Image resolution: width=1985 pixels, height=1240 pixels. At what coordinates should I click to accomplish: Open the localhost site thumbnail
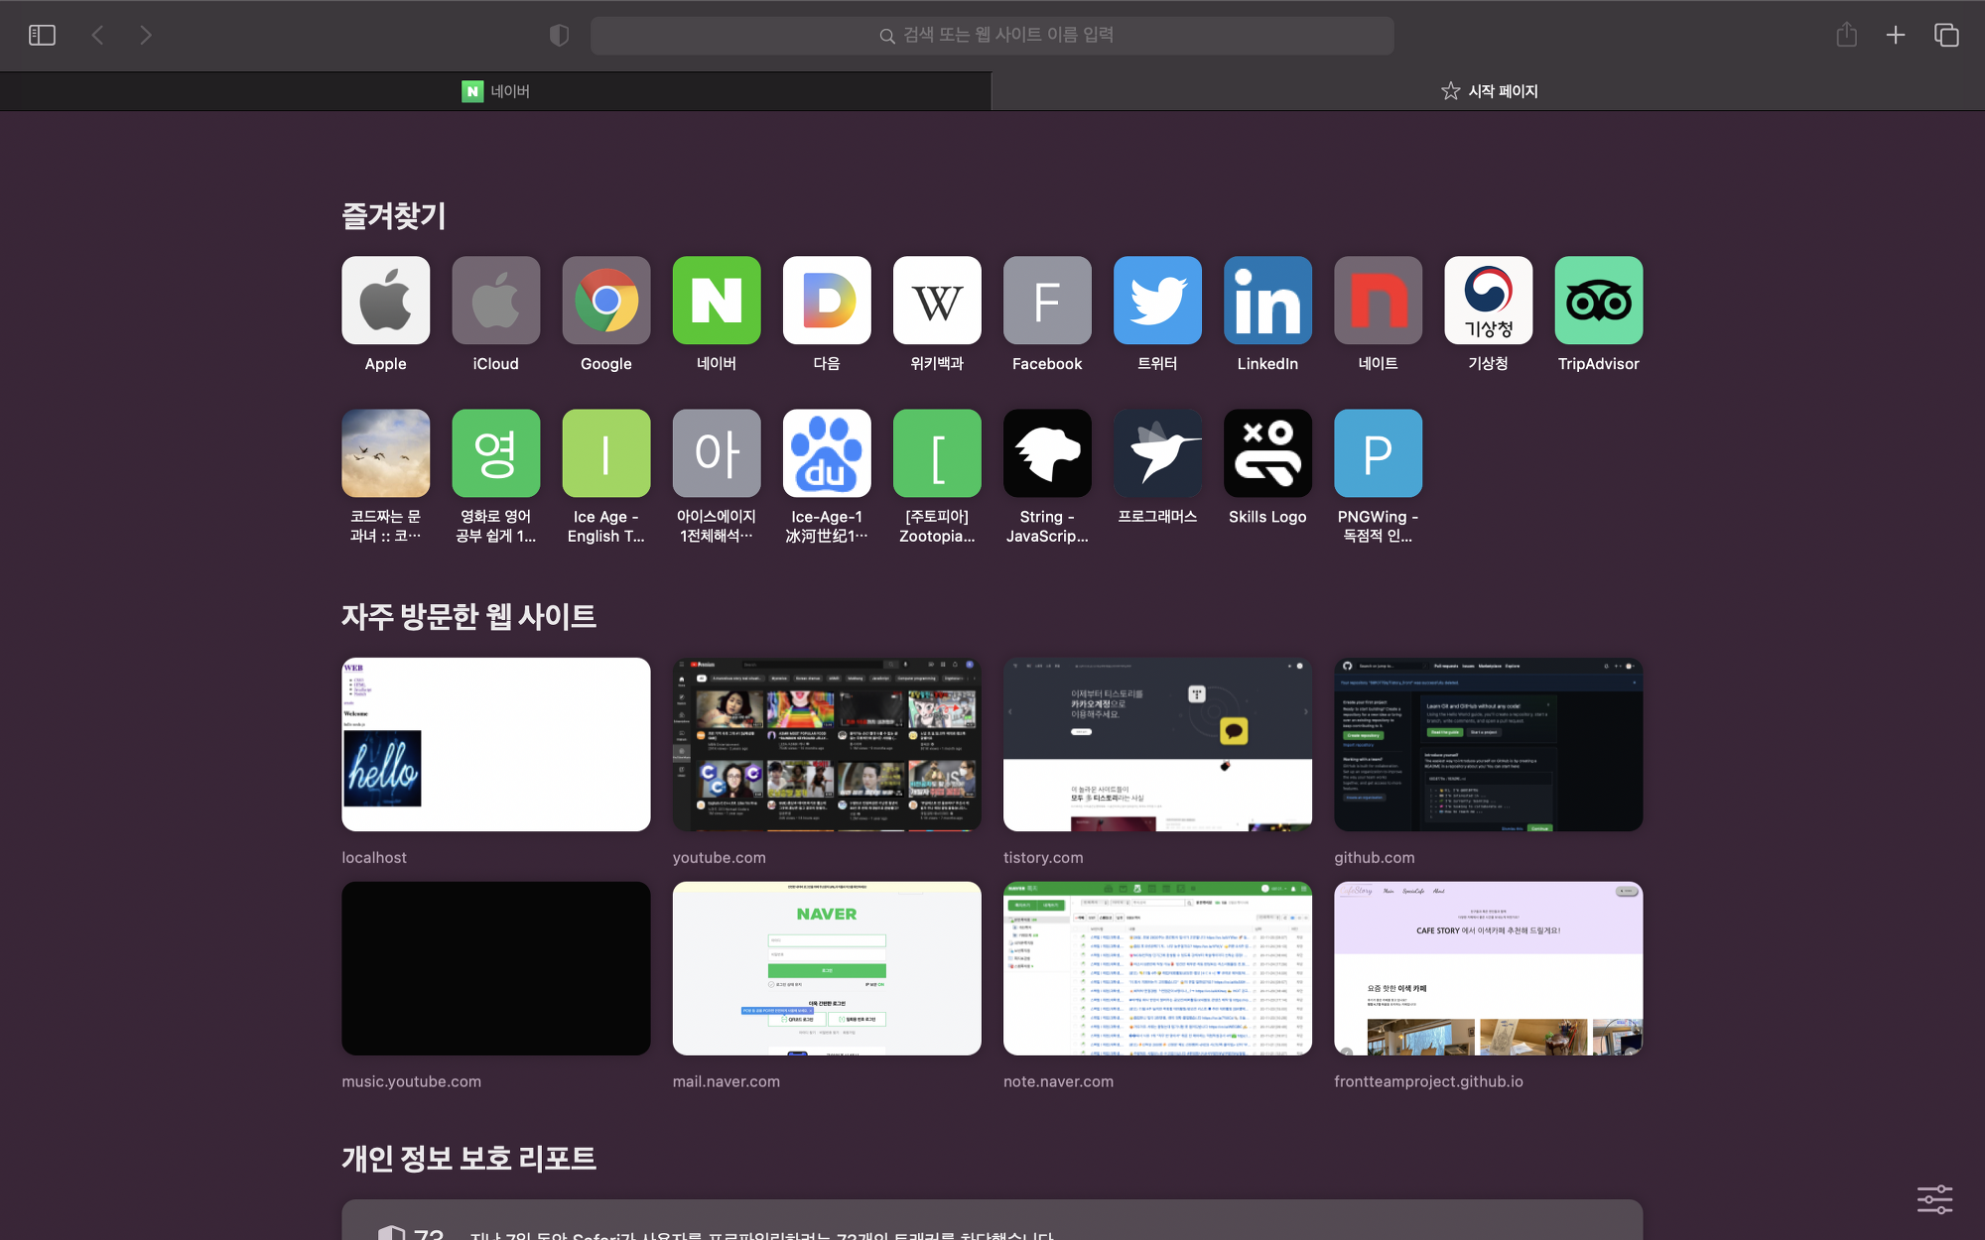point(495,744)
